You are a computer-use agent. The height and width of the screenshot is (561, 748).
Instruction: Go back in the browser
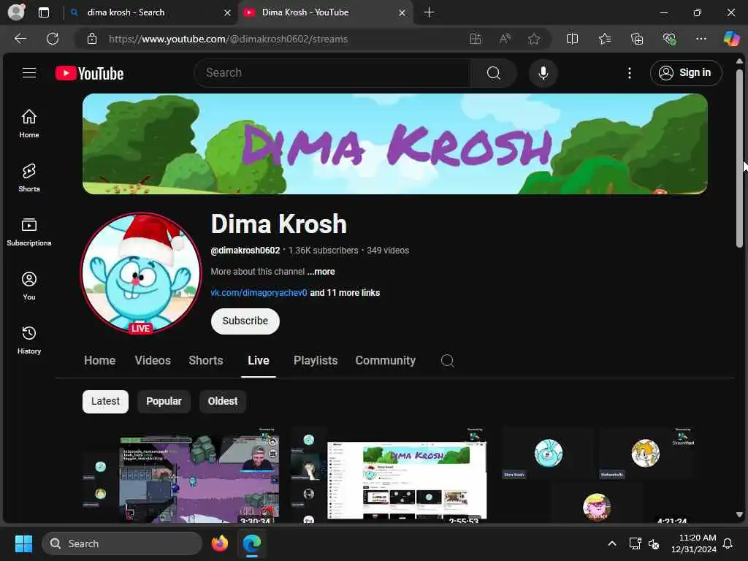pos(20,39)
